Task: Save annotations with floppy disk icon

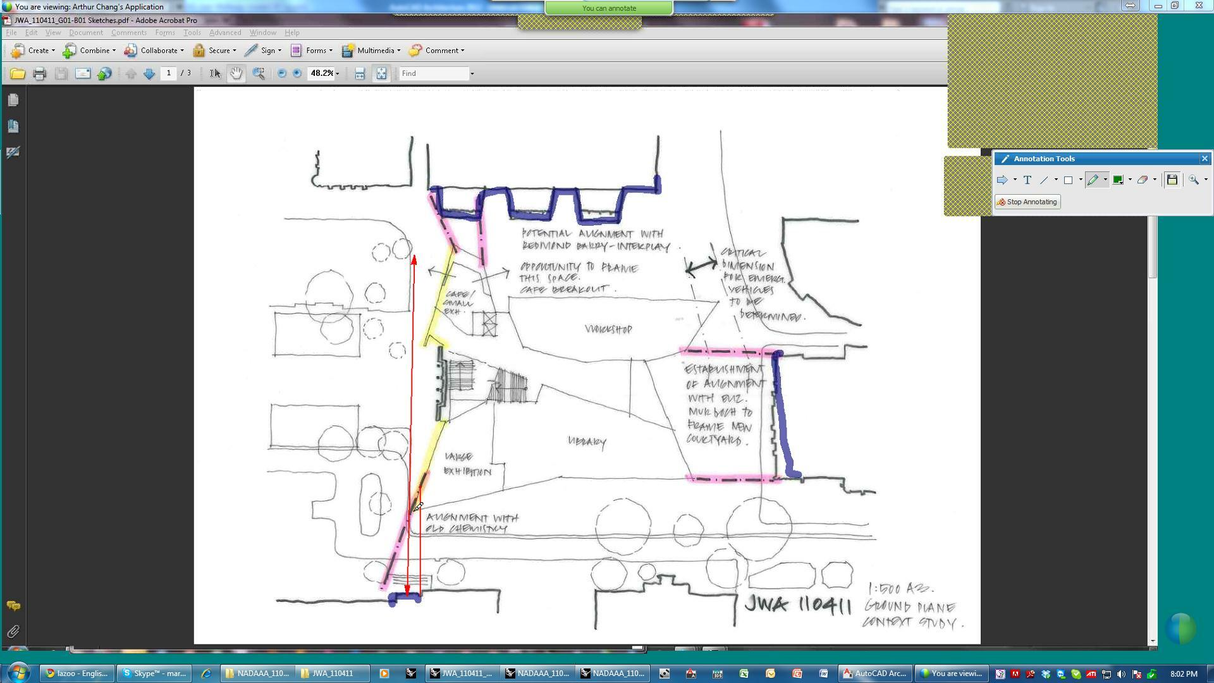Action: coord(1172,180)
